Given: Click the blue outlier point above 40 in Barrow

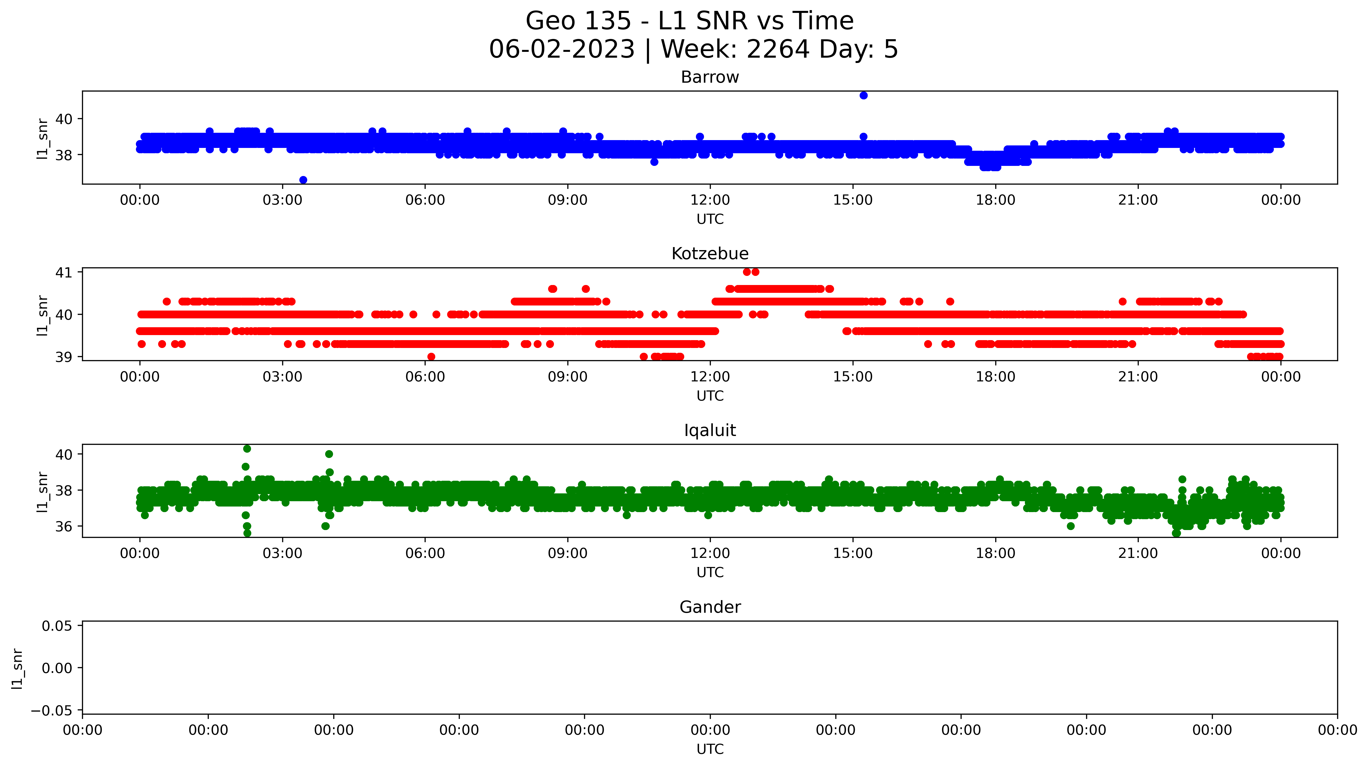Looking at the screenshot, I should [x=863, y=96].
